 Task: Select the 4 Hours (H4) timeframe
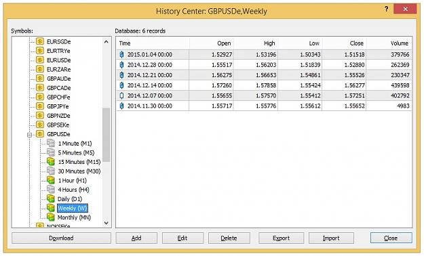coord(73,190)
